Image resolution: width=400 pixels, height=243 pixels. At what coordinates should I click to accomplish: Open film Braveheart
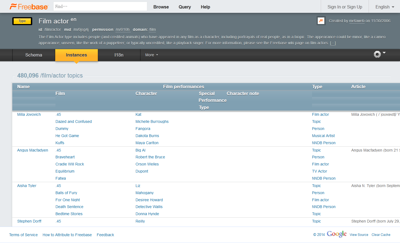coord(65,157)
